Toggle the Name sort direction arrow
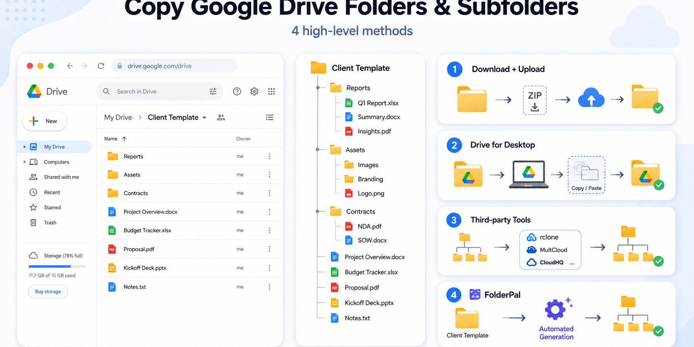Image resolution: width=694 pixels, height=347 pixels. (x=124, y=139)
